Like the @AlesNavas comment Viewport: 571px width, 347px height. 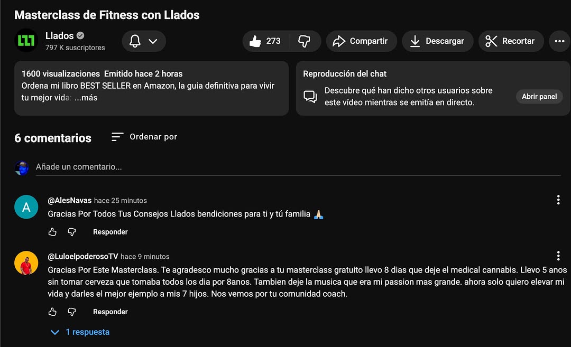coord(52,232)
